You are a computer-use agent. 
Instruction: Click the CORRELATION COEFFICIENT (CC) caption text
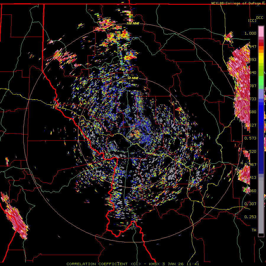[x=103, y=264]
